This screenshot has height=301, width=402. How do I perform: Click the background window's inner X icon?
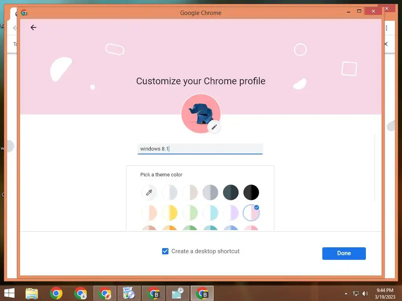[386, 44]
